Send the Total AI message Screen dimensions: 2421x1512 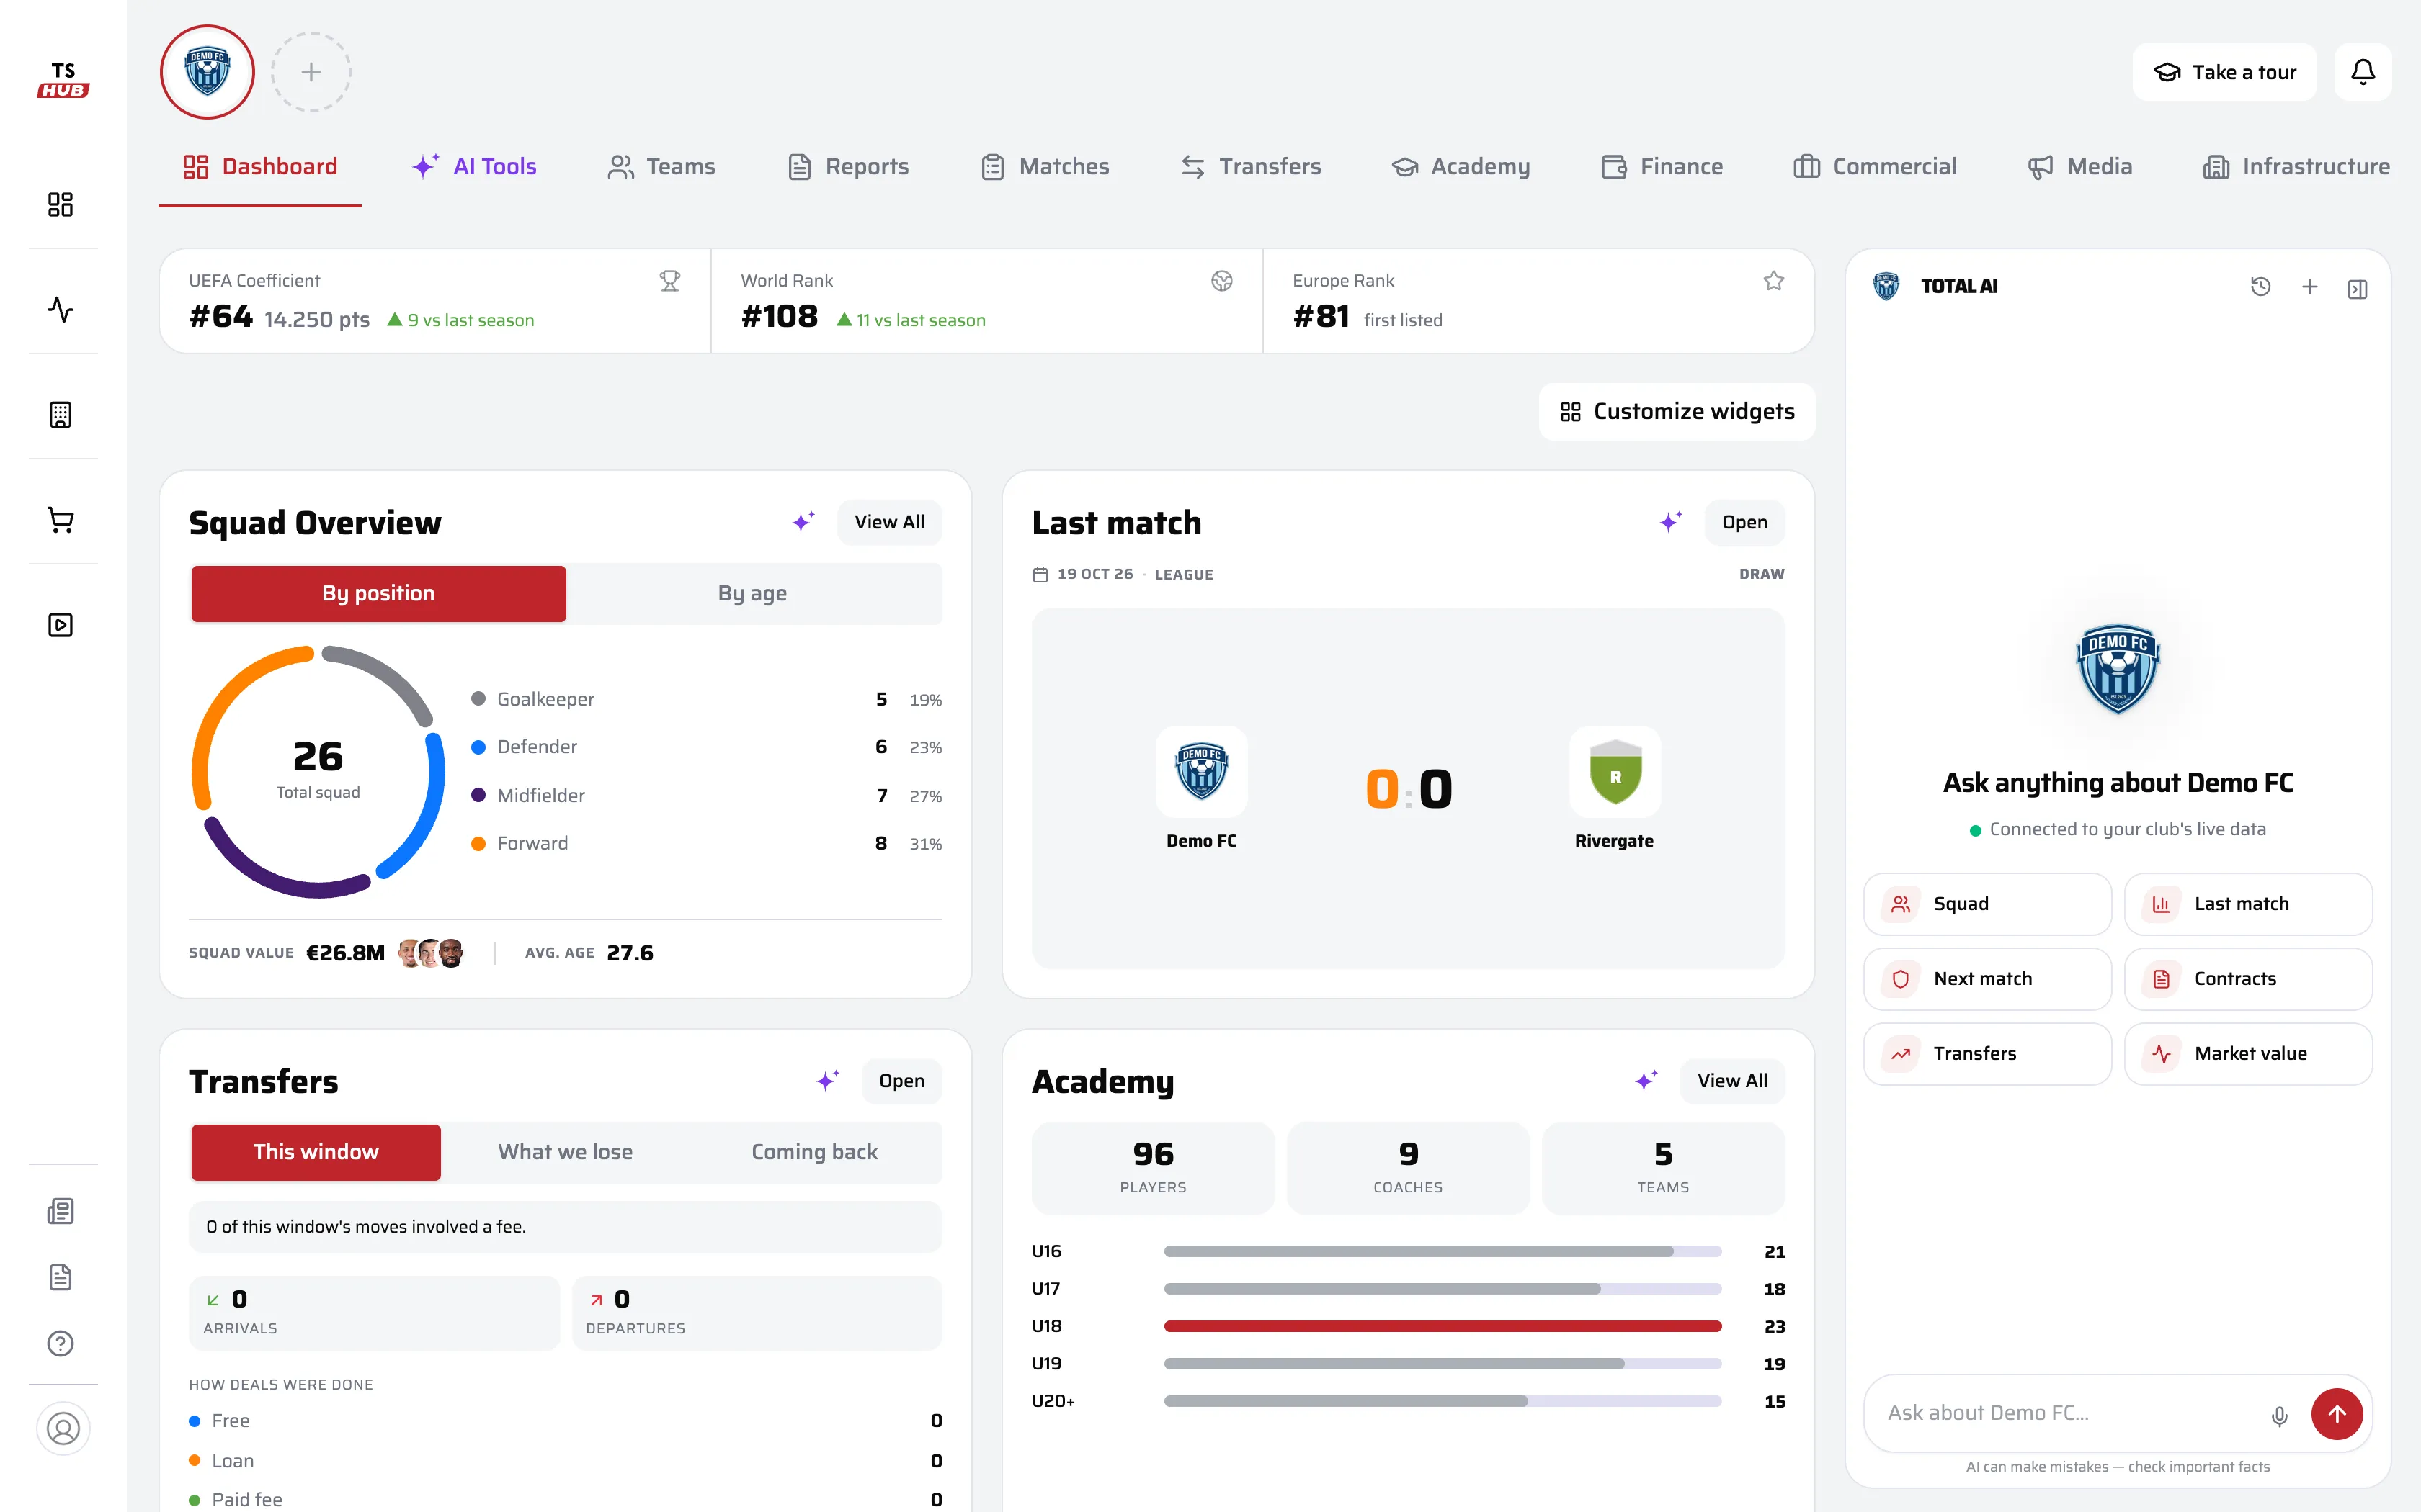point(2337,1414)
